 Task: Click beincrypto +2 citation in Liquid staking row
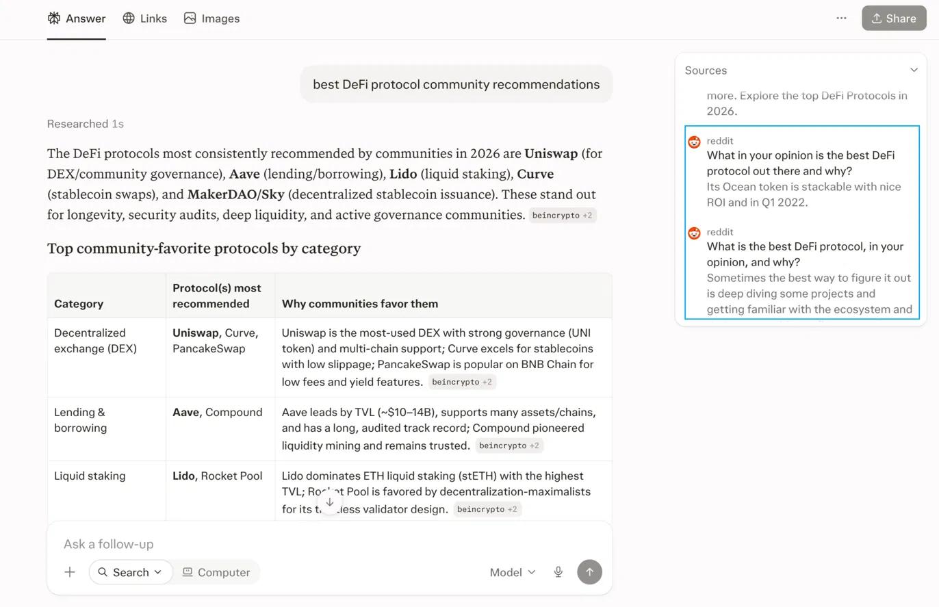click(x=487, y=510)
